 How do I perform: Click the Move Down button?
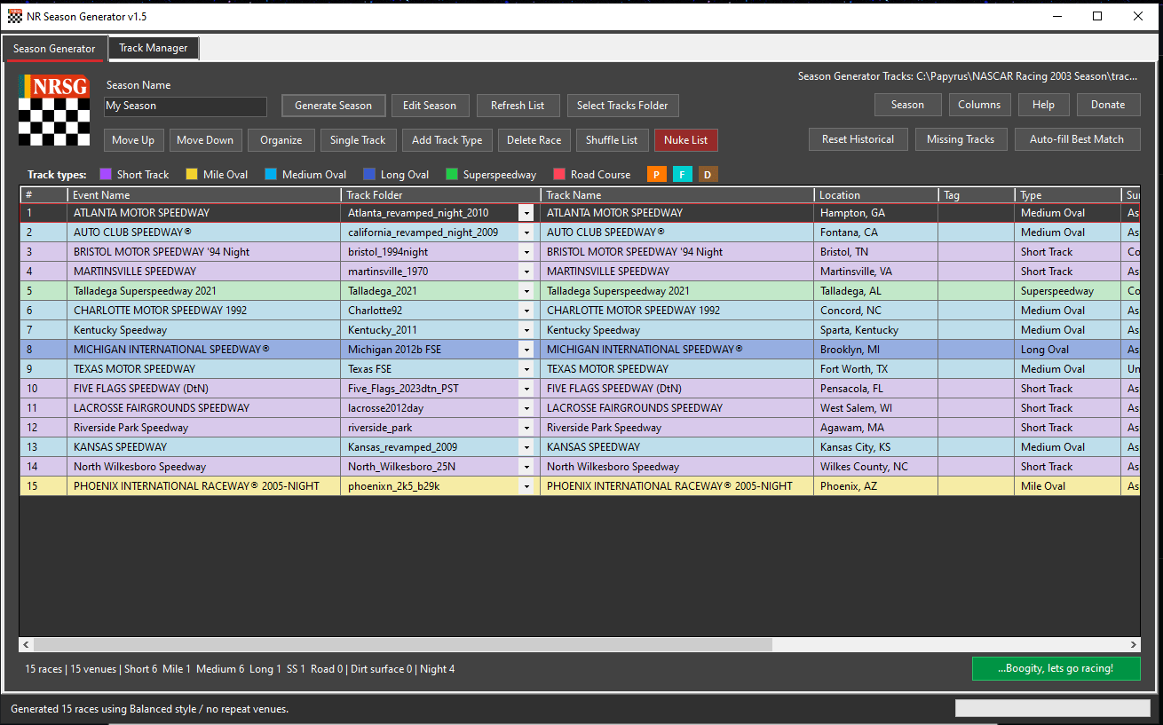(205, 140)
